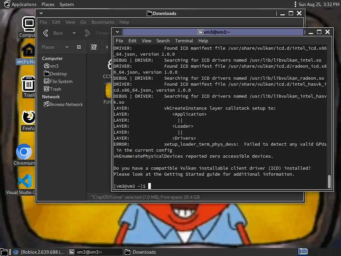This screenshot has width=341, height=256.
Task: Open System menu in top panel
Action: pos(67,4)
